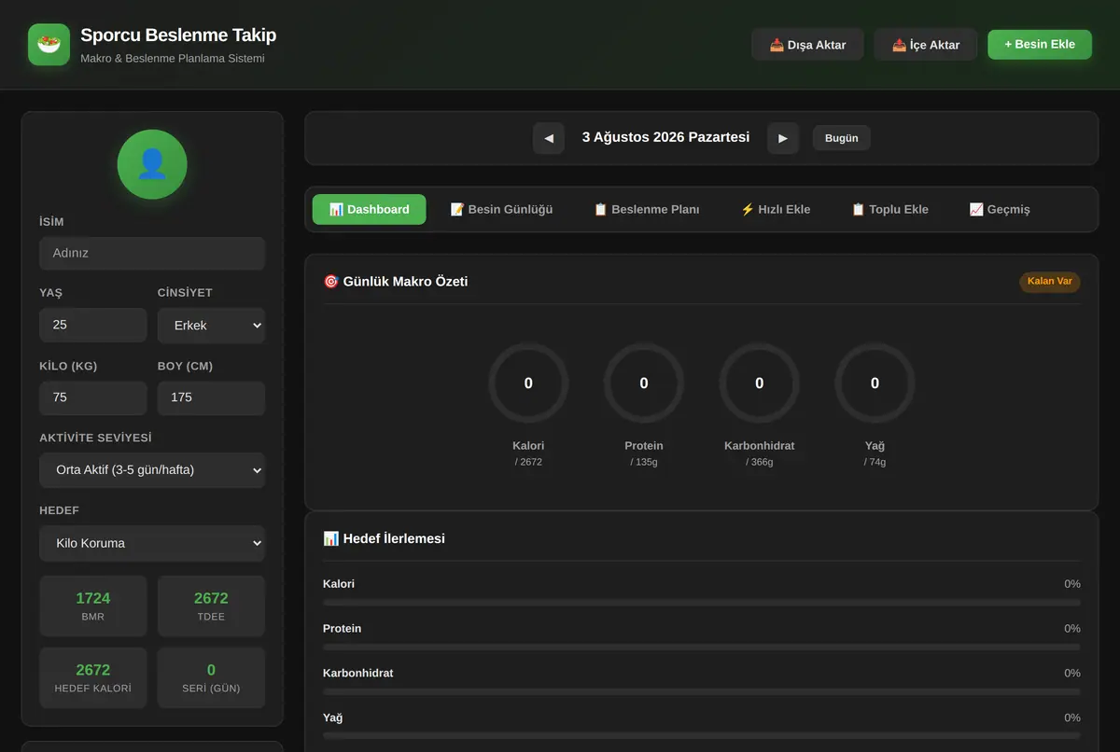The height and width of the screenshot is (752, 1120).
Task: Open the Geçmiş tab
Action: point(1000,209)
